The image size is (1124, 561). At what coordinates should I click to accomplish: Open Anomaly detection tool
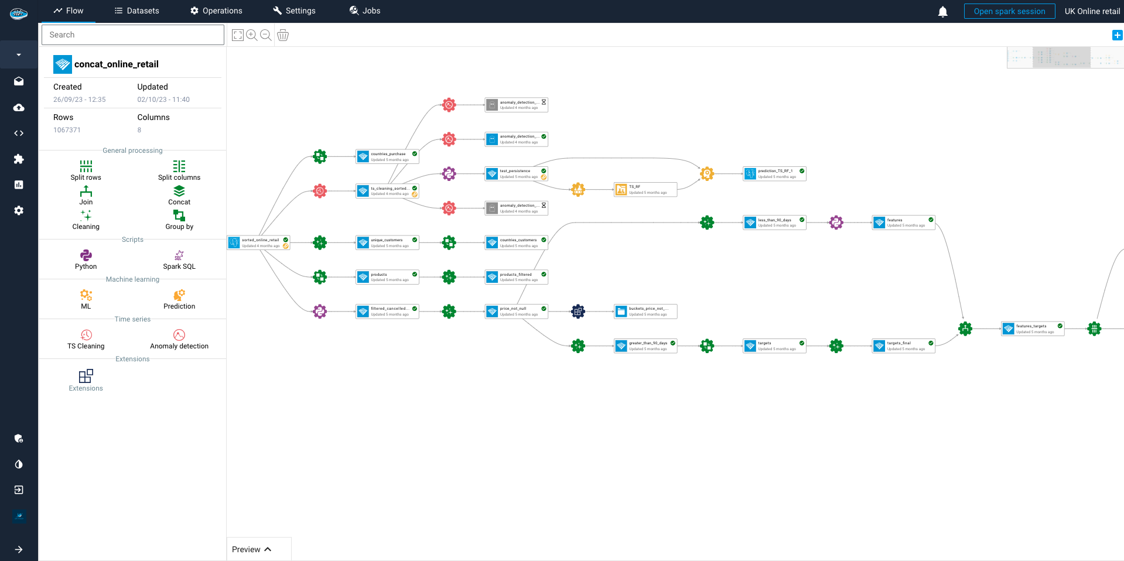(179, 335)
